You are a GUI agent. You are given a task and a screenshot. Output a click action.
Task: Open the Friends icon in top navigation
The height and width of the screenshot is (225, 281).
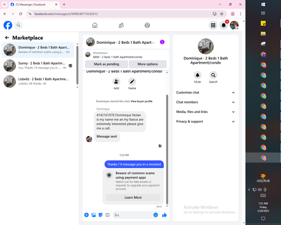pyautogui.click(x=121, y=25)
